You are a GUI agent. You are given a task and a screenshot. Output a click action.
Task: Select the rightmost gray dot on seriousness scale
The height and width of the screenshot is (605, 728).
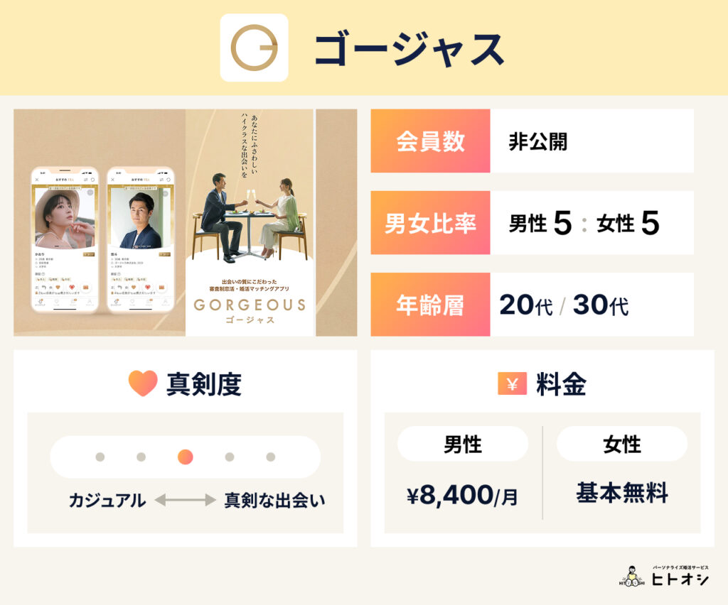click(270, 457)
